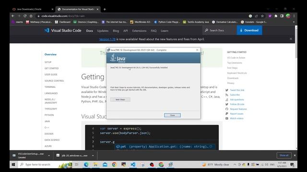Open the browser side panel icon
Image resolution: width=307 pixels, height=172 pixels.
[282, 16]
